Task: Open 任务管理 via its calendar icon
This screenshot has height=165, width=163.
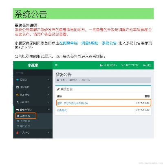Action: 18,87
